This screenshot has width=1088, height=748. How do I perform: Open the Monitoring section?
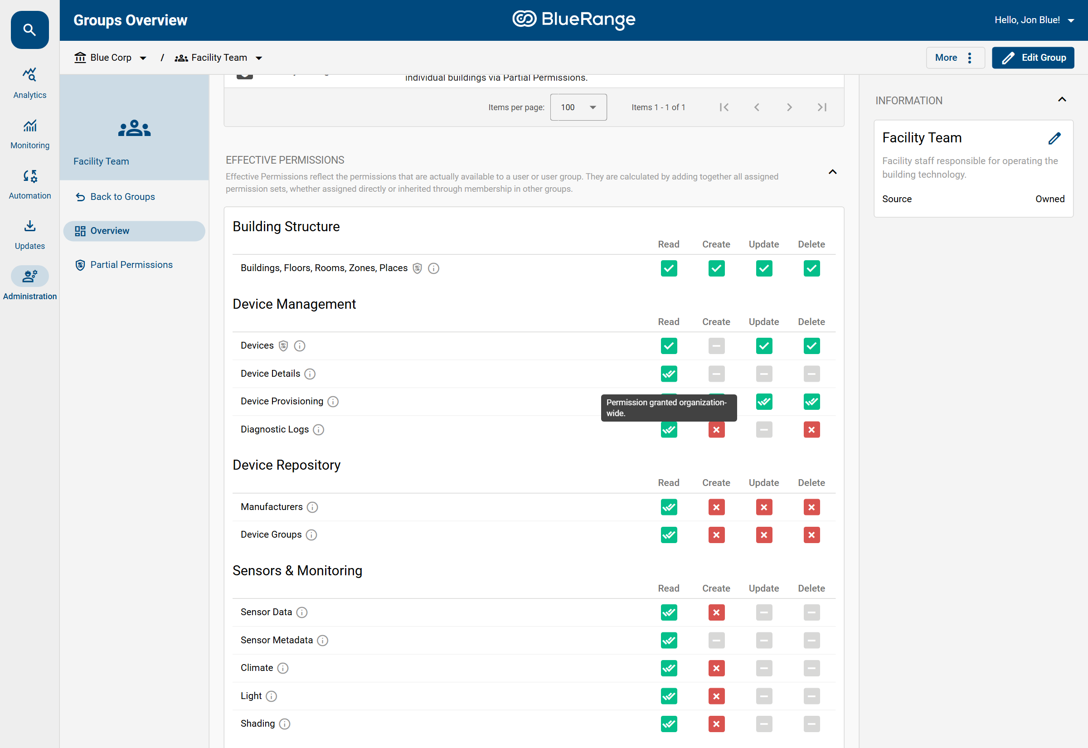[29, 134]
